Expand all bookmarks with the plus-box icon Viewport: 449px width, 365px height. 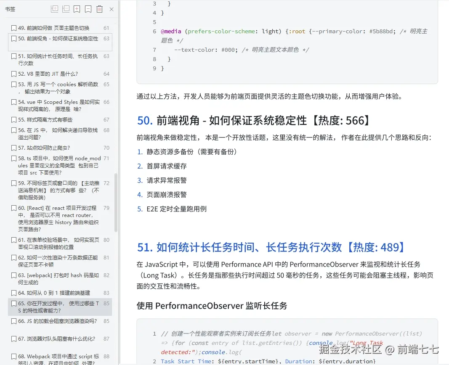tap(54, 9)
